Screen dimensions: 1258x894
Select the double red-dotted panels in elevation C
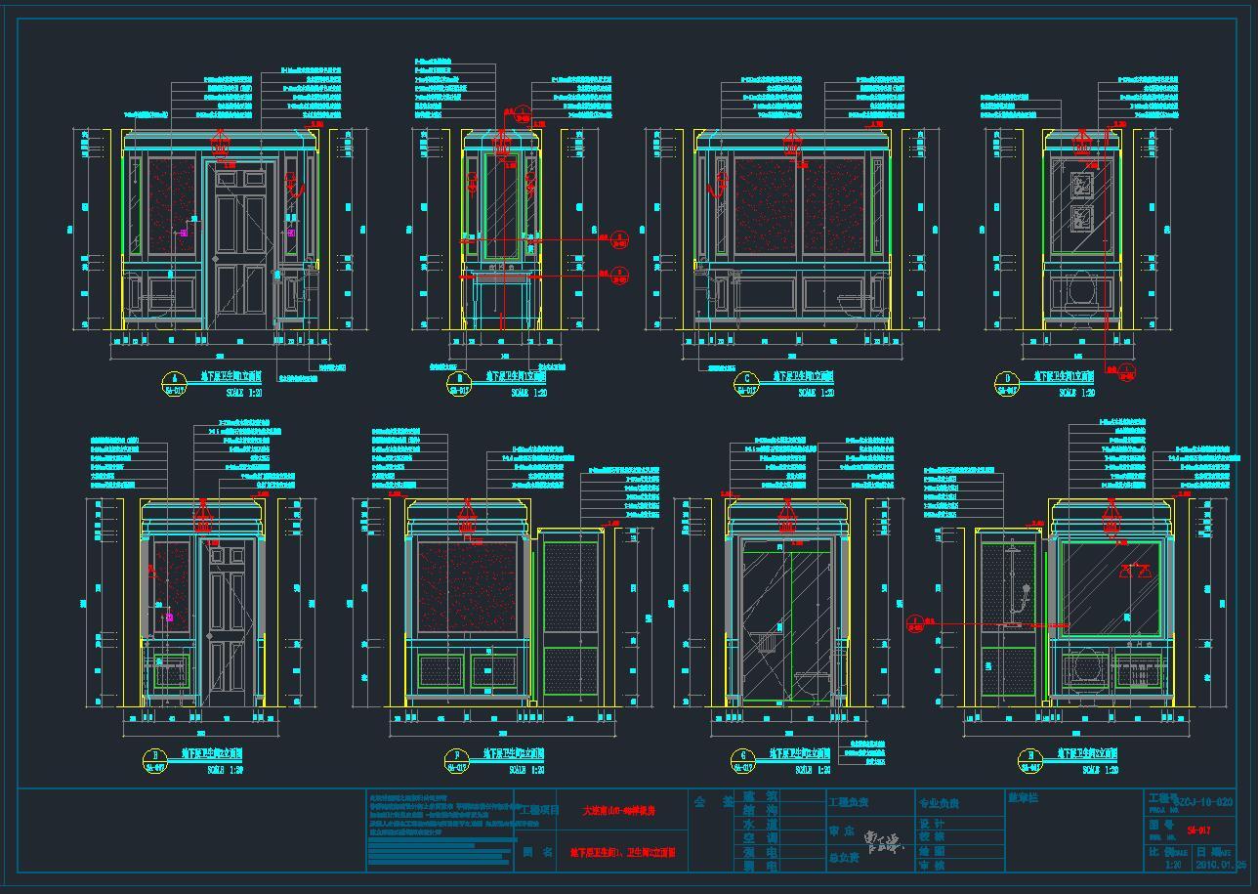801,205
